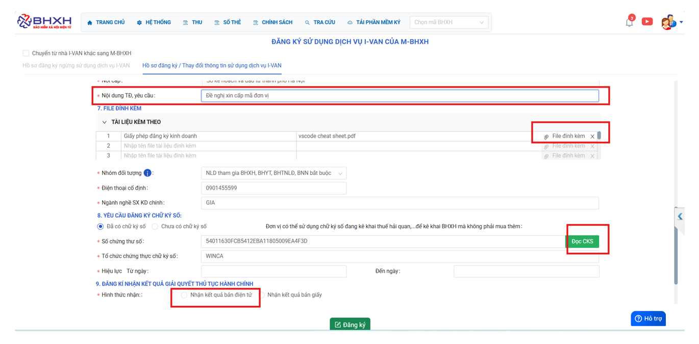Click the paperclip File đính kèm in row 1
Viewport: 699px width, 344px height.
pos(564,137)
